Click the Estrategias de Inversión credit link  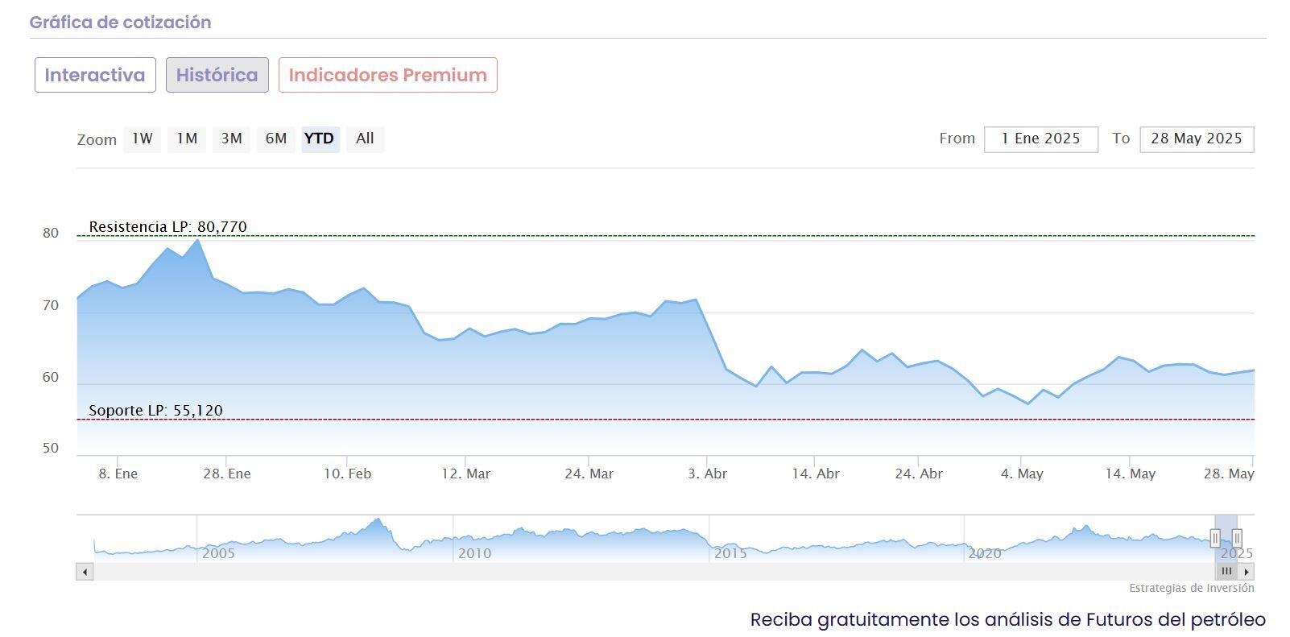pyautogui.click(x=1191, y=589)
